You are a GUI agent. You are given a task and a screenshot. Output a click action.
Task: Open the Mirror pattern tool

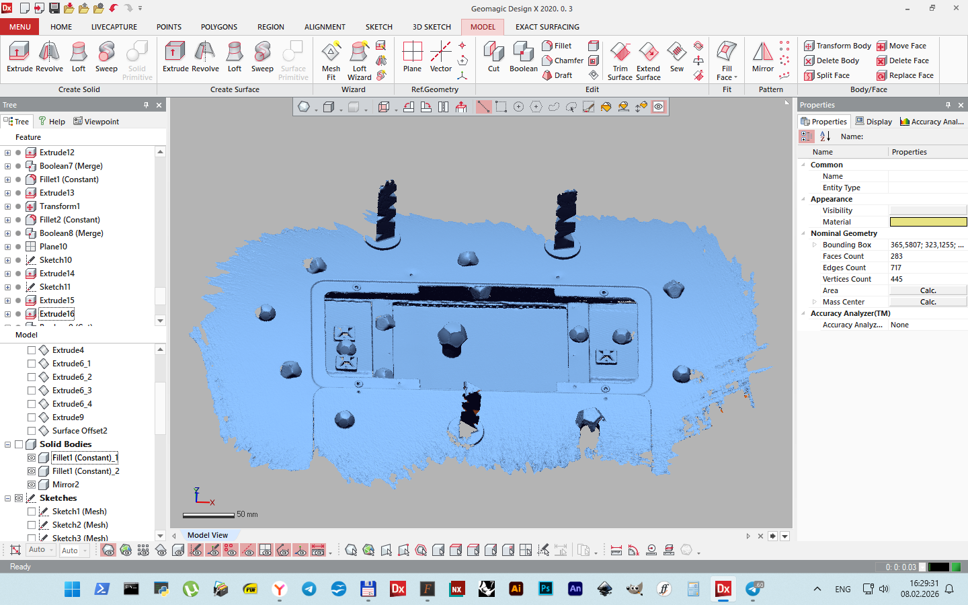[x=763, y=56]
